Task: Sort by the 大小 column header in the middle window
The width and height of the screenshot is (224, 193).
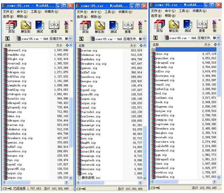Action: coord(133,46)
